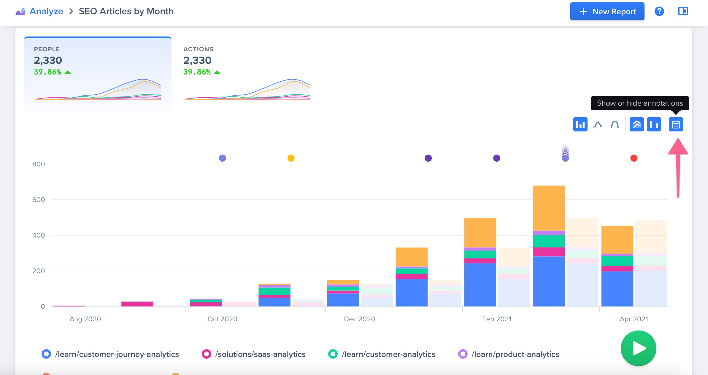Toggle /learn/customer-analytics legend series
Image resolution: width=708 pixels, height=375 pixels.
pos(382,354)
